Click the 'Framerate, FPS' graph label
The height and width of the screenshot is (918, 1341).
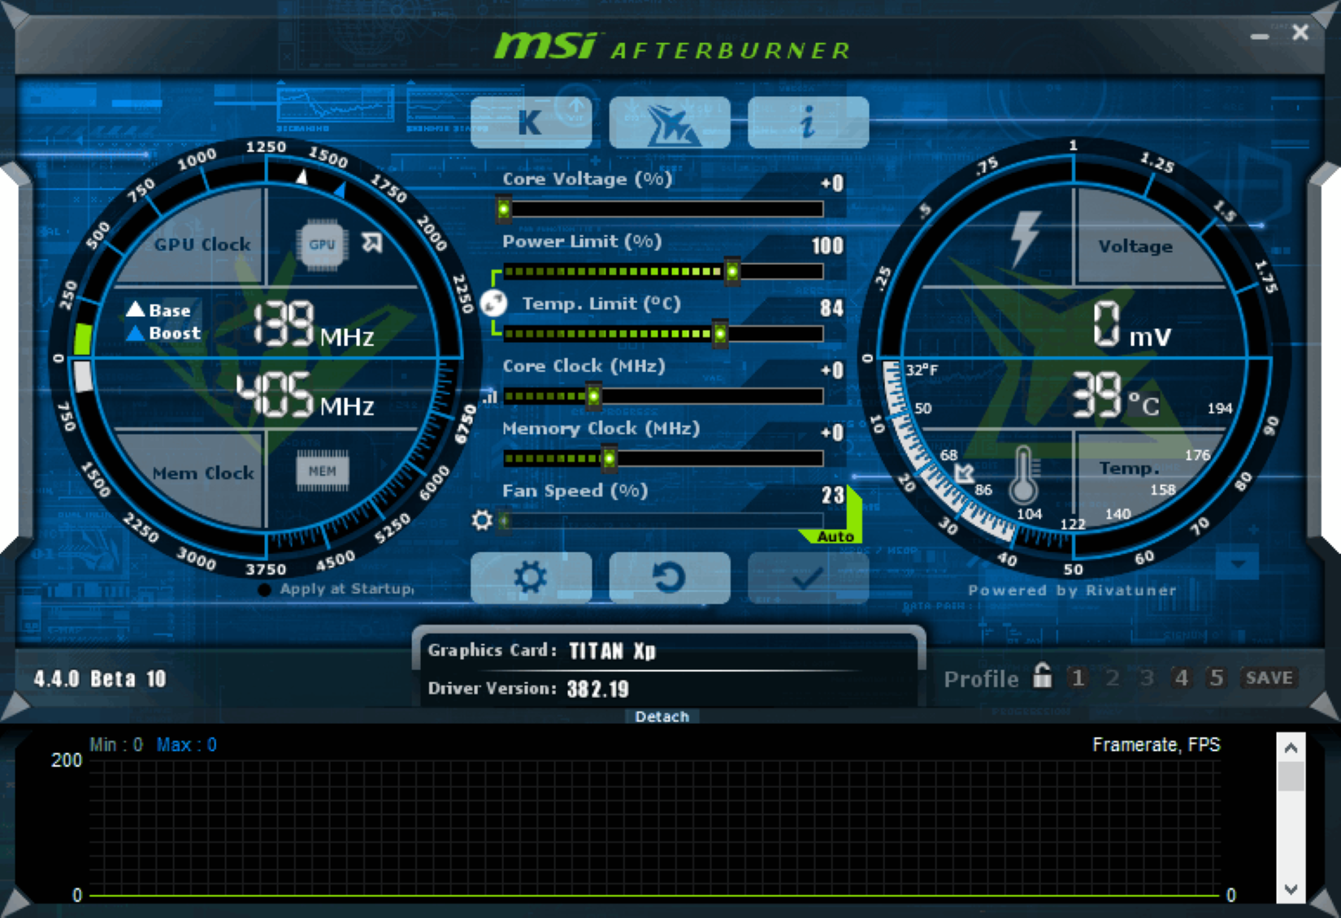(x=1157, y=745)
